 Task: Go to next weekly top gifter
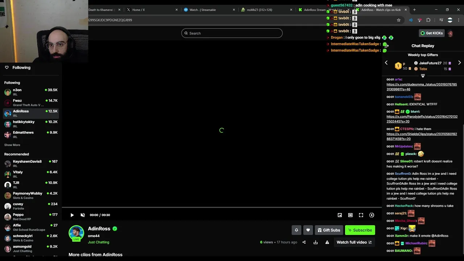pos(459,63)
